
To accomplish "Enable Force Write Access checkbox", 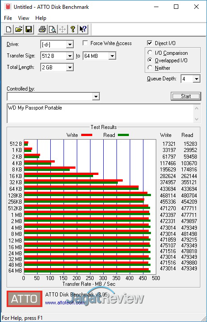I will click(x=85, y=43).
